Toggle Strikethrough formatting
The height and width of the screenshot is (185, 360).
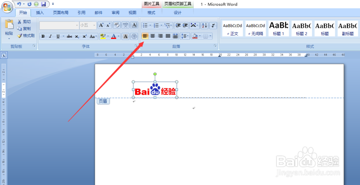69,36
